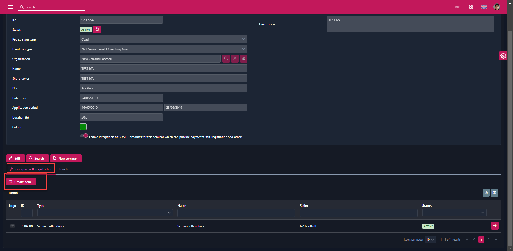Click the Short name field

click(164, 78)
